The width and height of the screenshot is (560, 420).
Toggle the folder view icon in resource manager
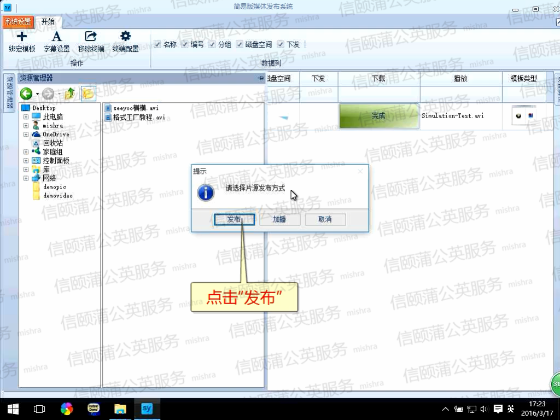[x=87, y=94]
